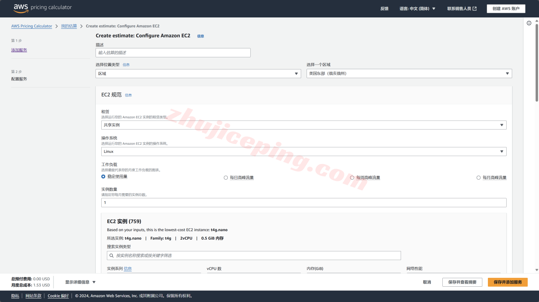Click the 所选实例: t4g.nano text

click(124, 238)
